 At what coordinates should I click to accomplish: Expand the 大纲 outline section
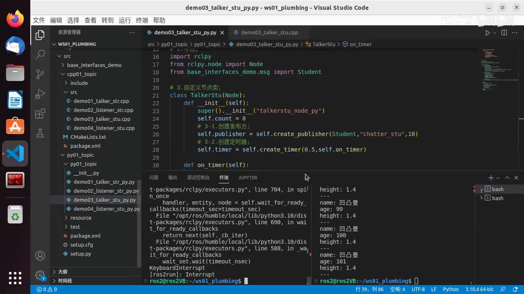click(63, 272)
